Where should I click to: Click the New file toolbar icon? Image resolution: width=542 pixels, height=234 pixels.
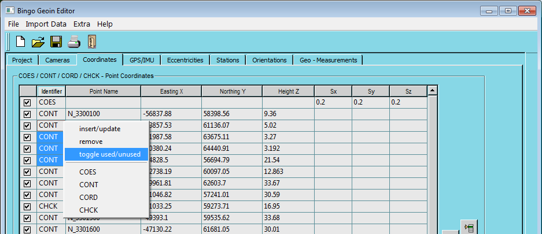[x=21, y=42]
